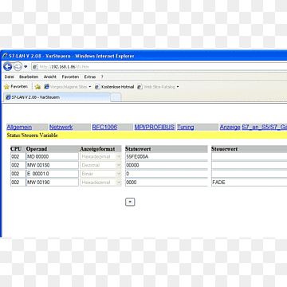
Task: Click the operand field MW 00180
Action: [x=52, y=165]
